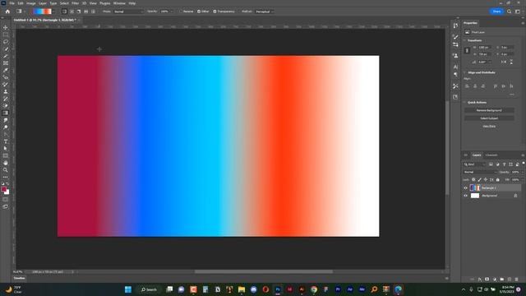Click the Share button

496,12
